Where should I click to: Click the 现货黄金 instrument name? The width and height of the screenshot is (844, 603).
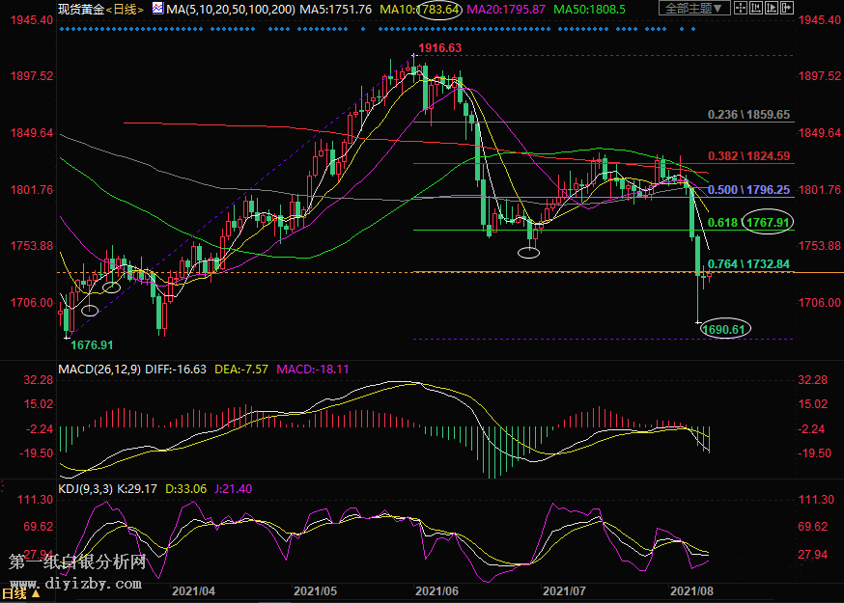[78, 9]
